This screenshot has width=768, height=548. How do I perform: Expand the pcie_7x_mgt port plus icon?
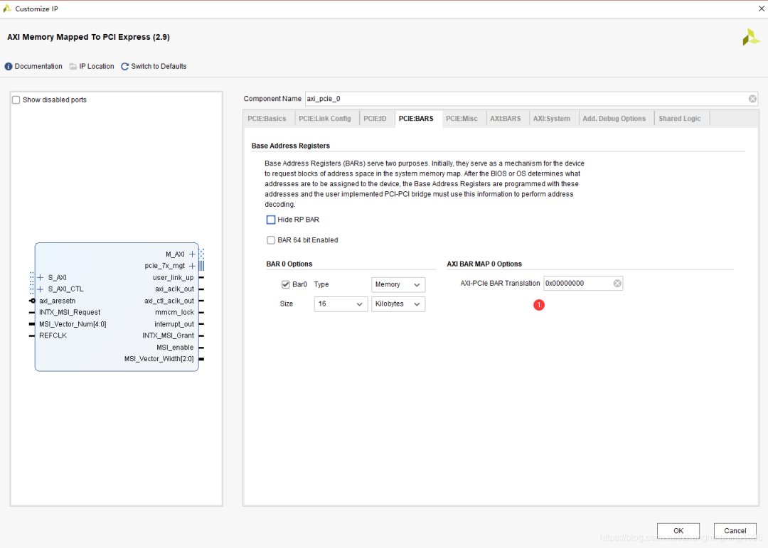tap(192, 266)
